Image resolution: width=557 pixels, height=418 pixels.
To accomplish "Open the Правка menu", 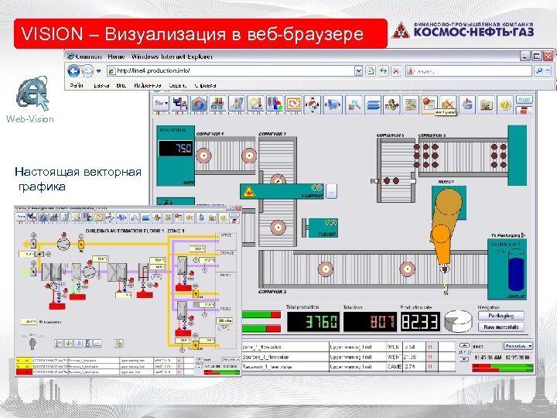I will pyautogui.click(x=101, y=85).
